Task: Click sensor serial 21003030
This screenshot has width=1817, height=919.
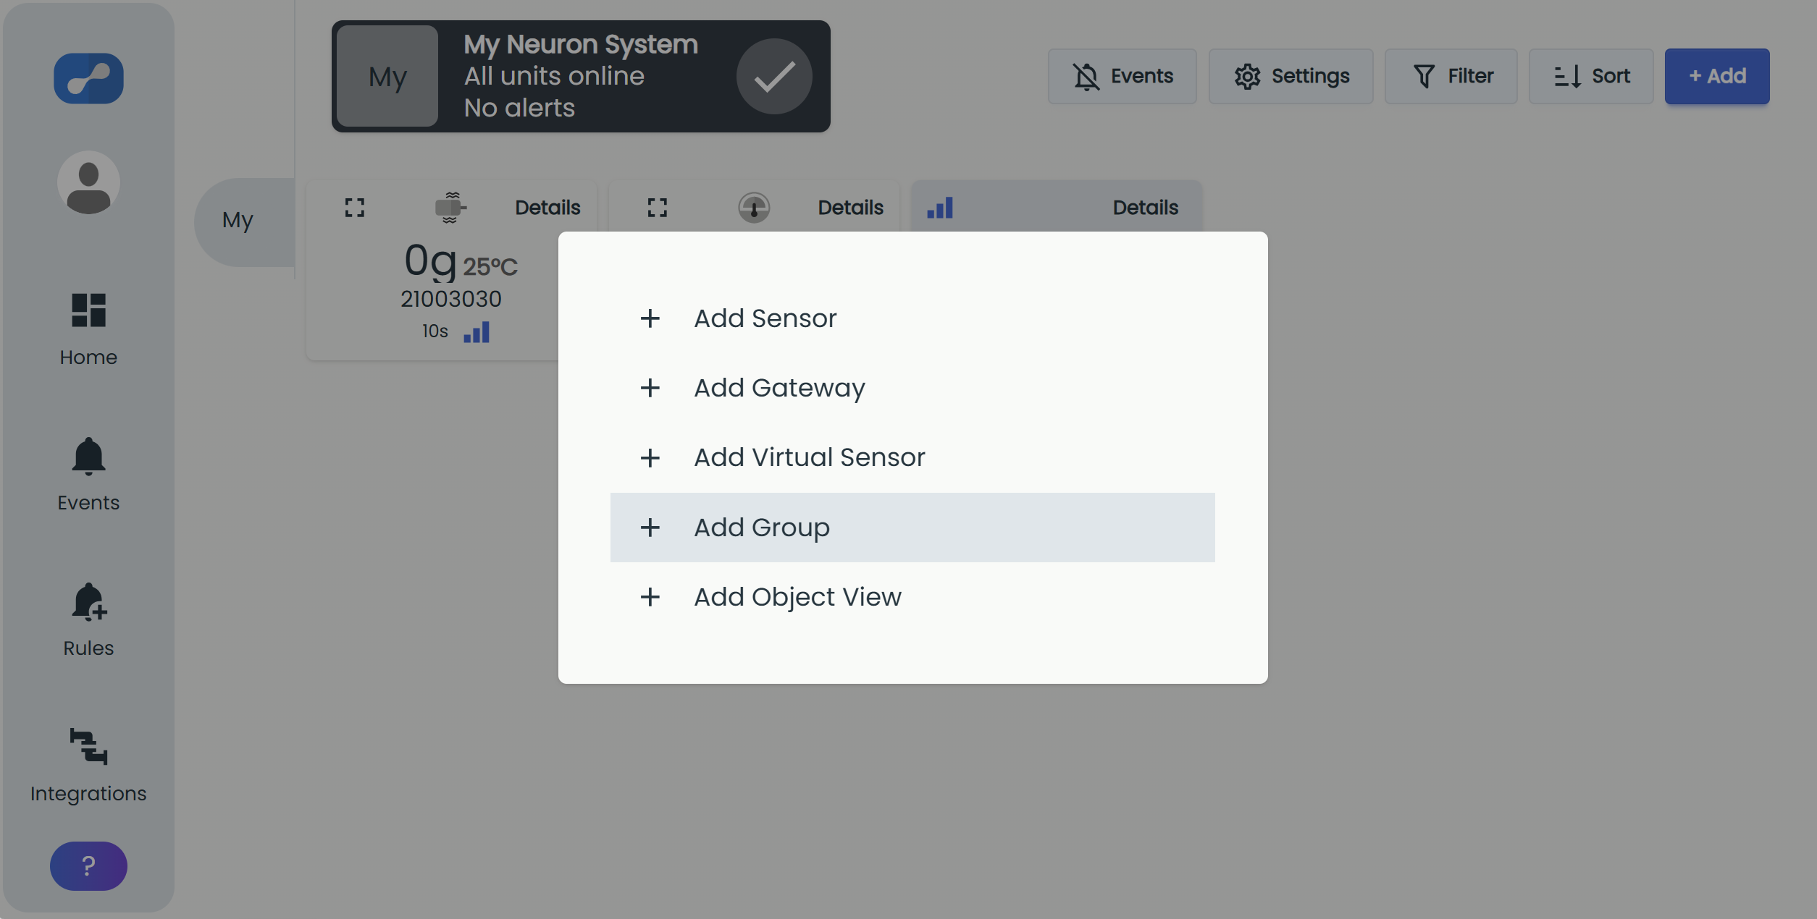Action: pyautogui.click(x=450, y=299)
